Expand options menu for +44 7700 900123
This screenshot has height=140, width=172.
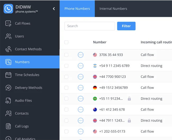point(81,77)
